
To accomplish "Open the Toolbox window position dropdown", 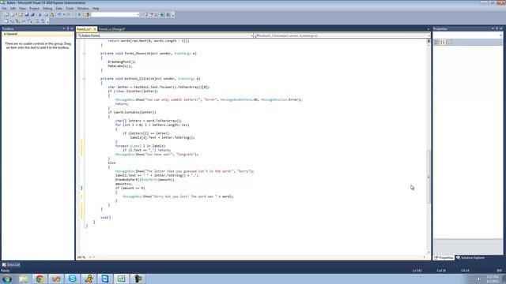I will [64, 28].
